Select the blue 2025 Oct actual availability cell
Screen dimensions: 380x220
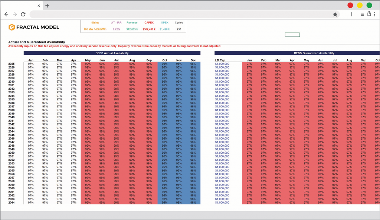[x=164, y=64]
